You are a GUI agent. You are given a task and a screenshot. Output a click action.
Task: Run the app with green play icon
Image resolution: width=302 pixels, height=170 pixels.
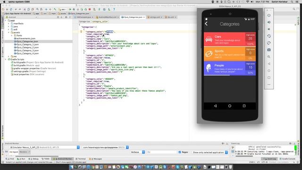pos(70,9)
